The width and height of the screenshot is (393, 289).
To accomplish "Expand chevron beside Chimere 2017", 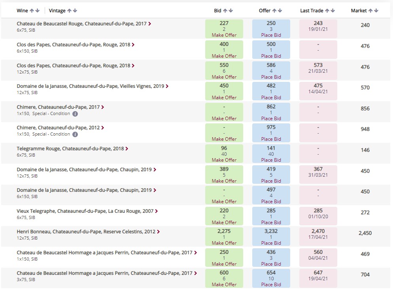I will click(102, 107).
